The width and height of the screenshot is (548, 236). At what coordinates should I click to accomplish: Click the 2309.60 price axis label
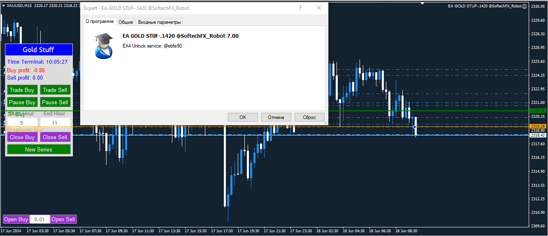(538, 226)
